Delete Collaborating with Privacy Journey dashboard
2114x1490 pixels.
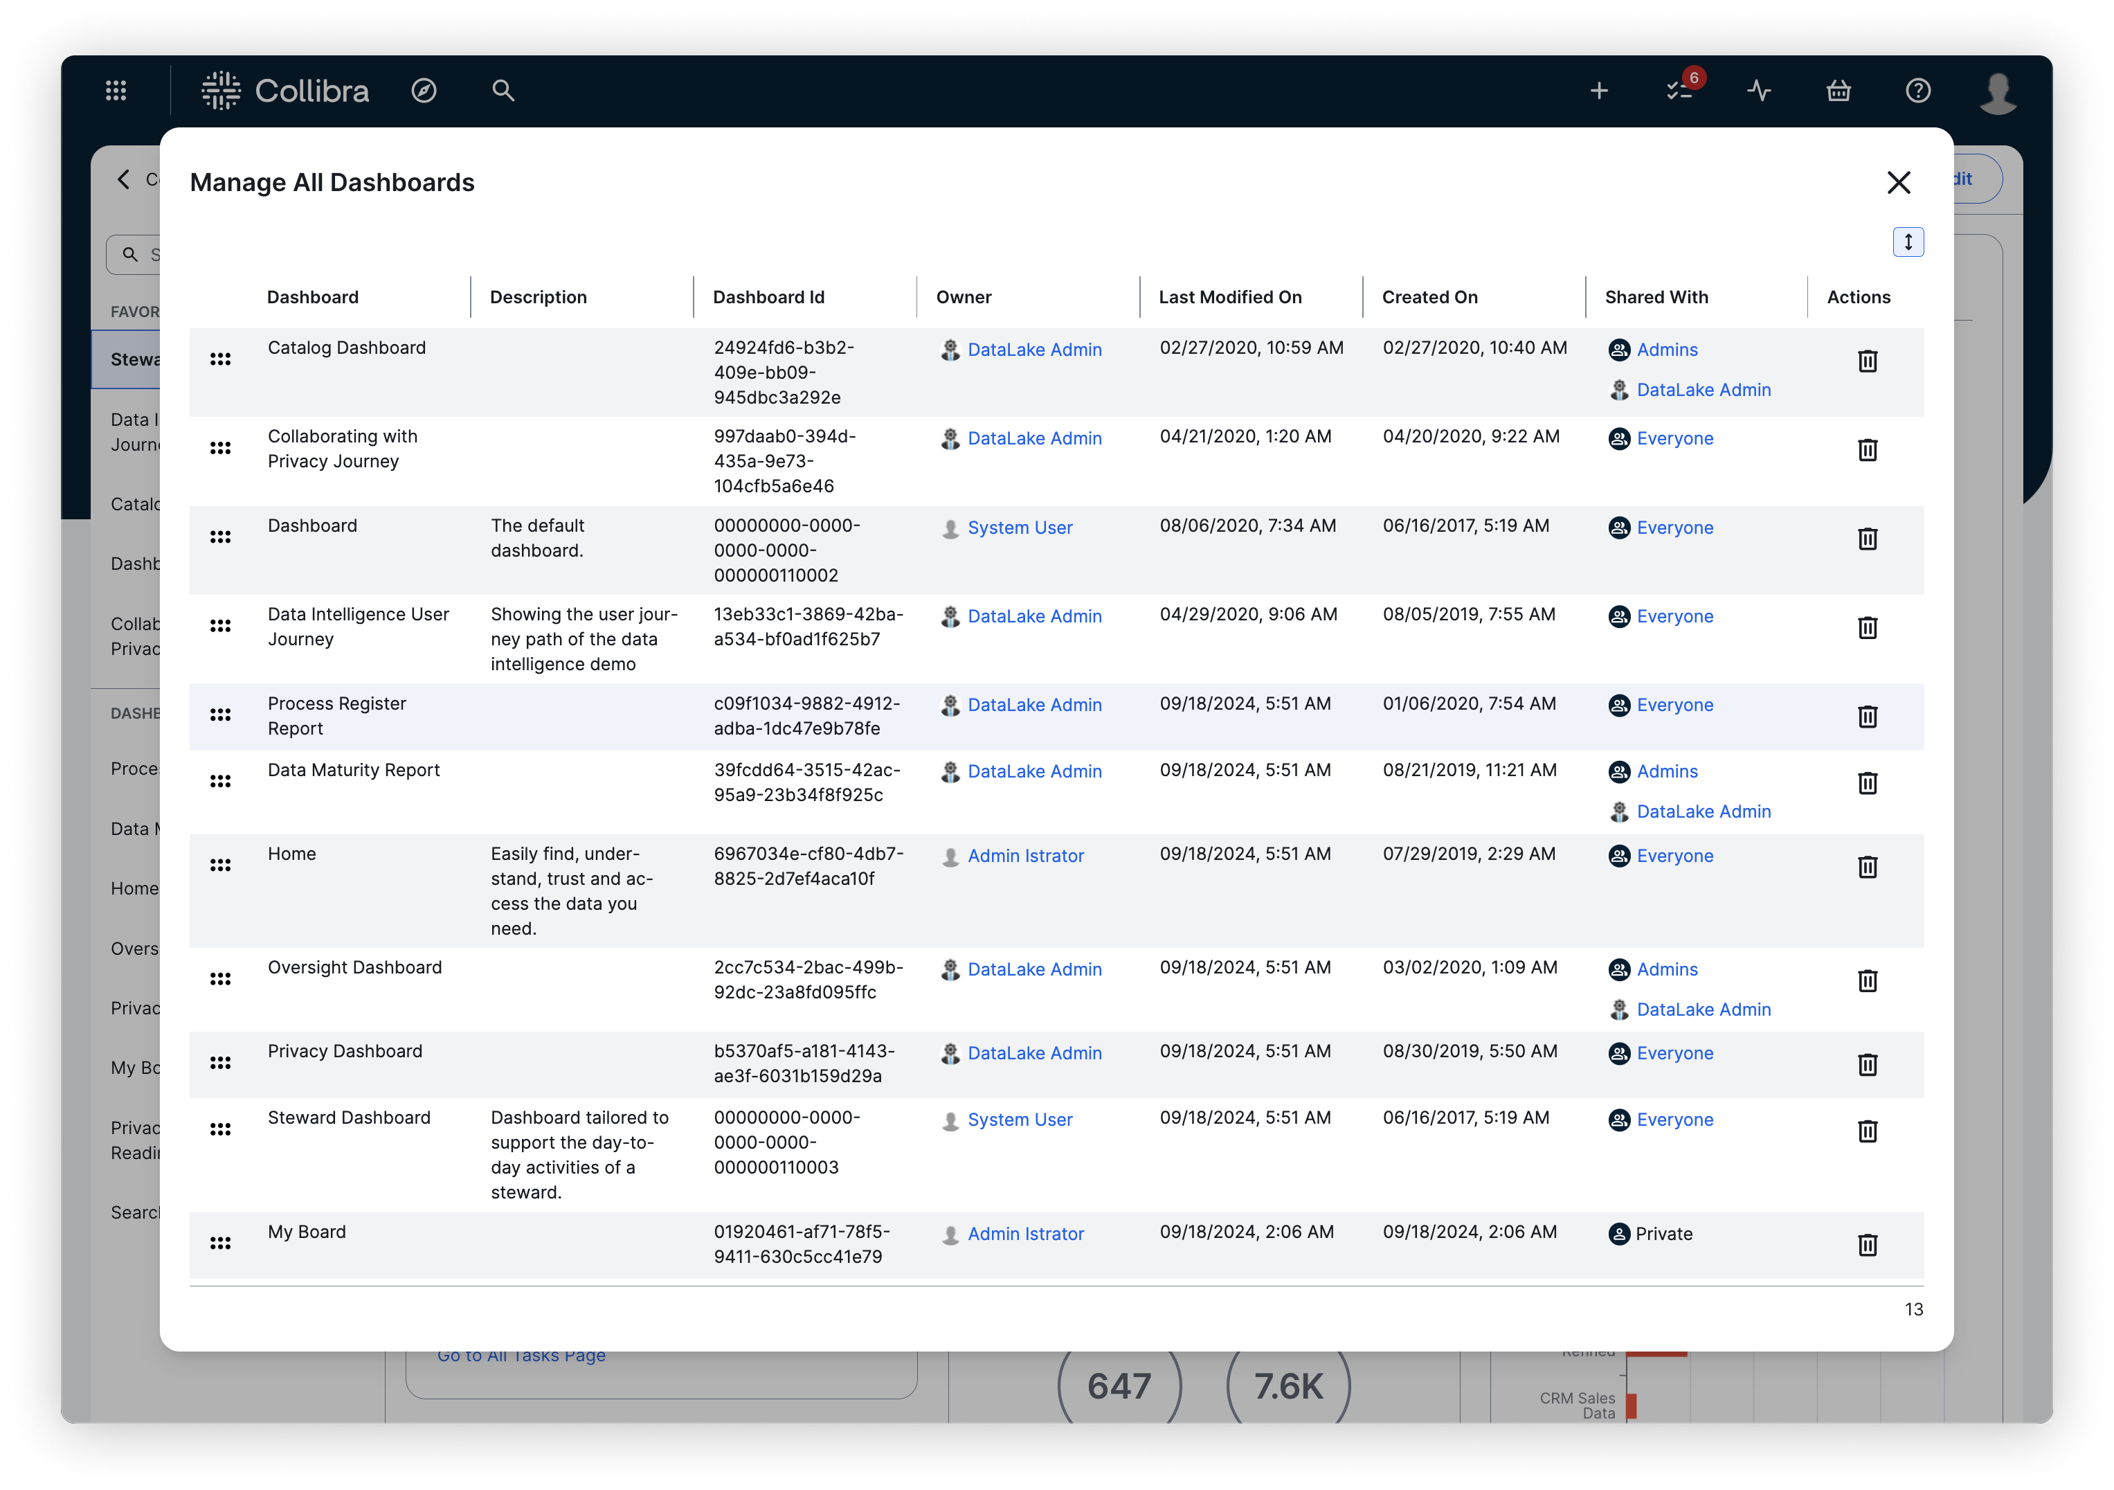click(x=1868, y=450)
